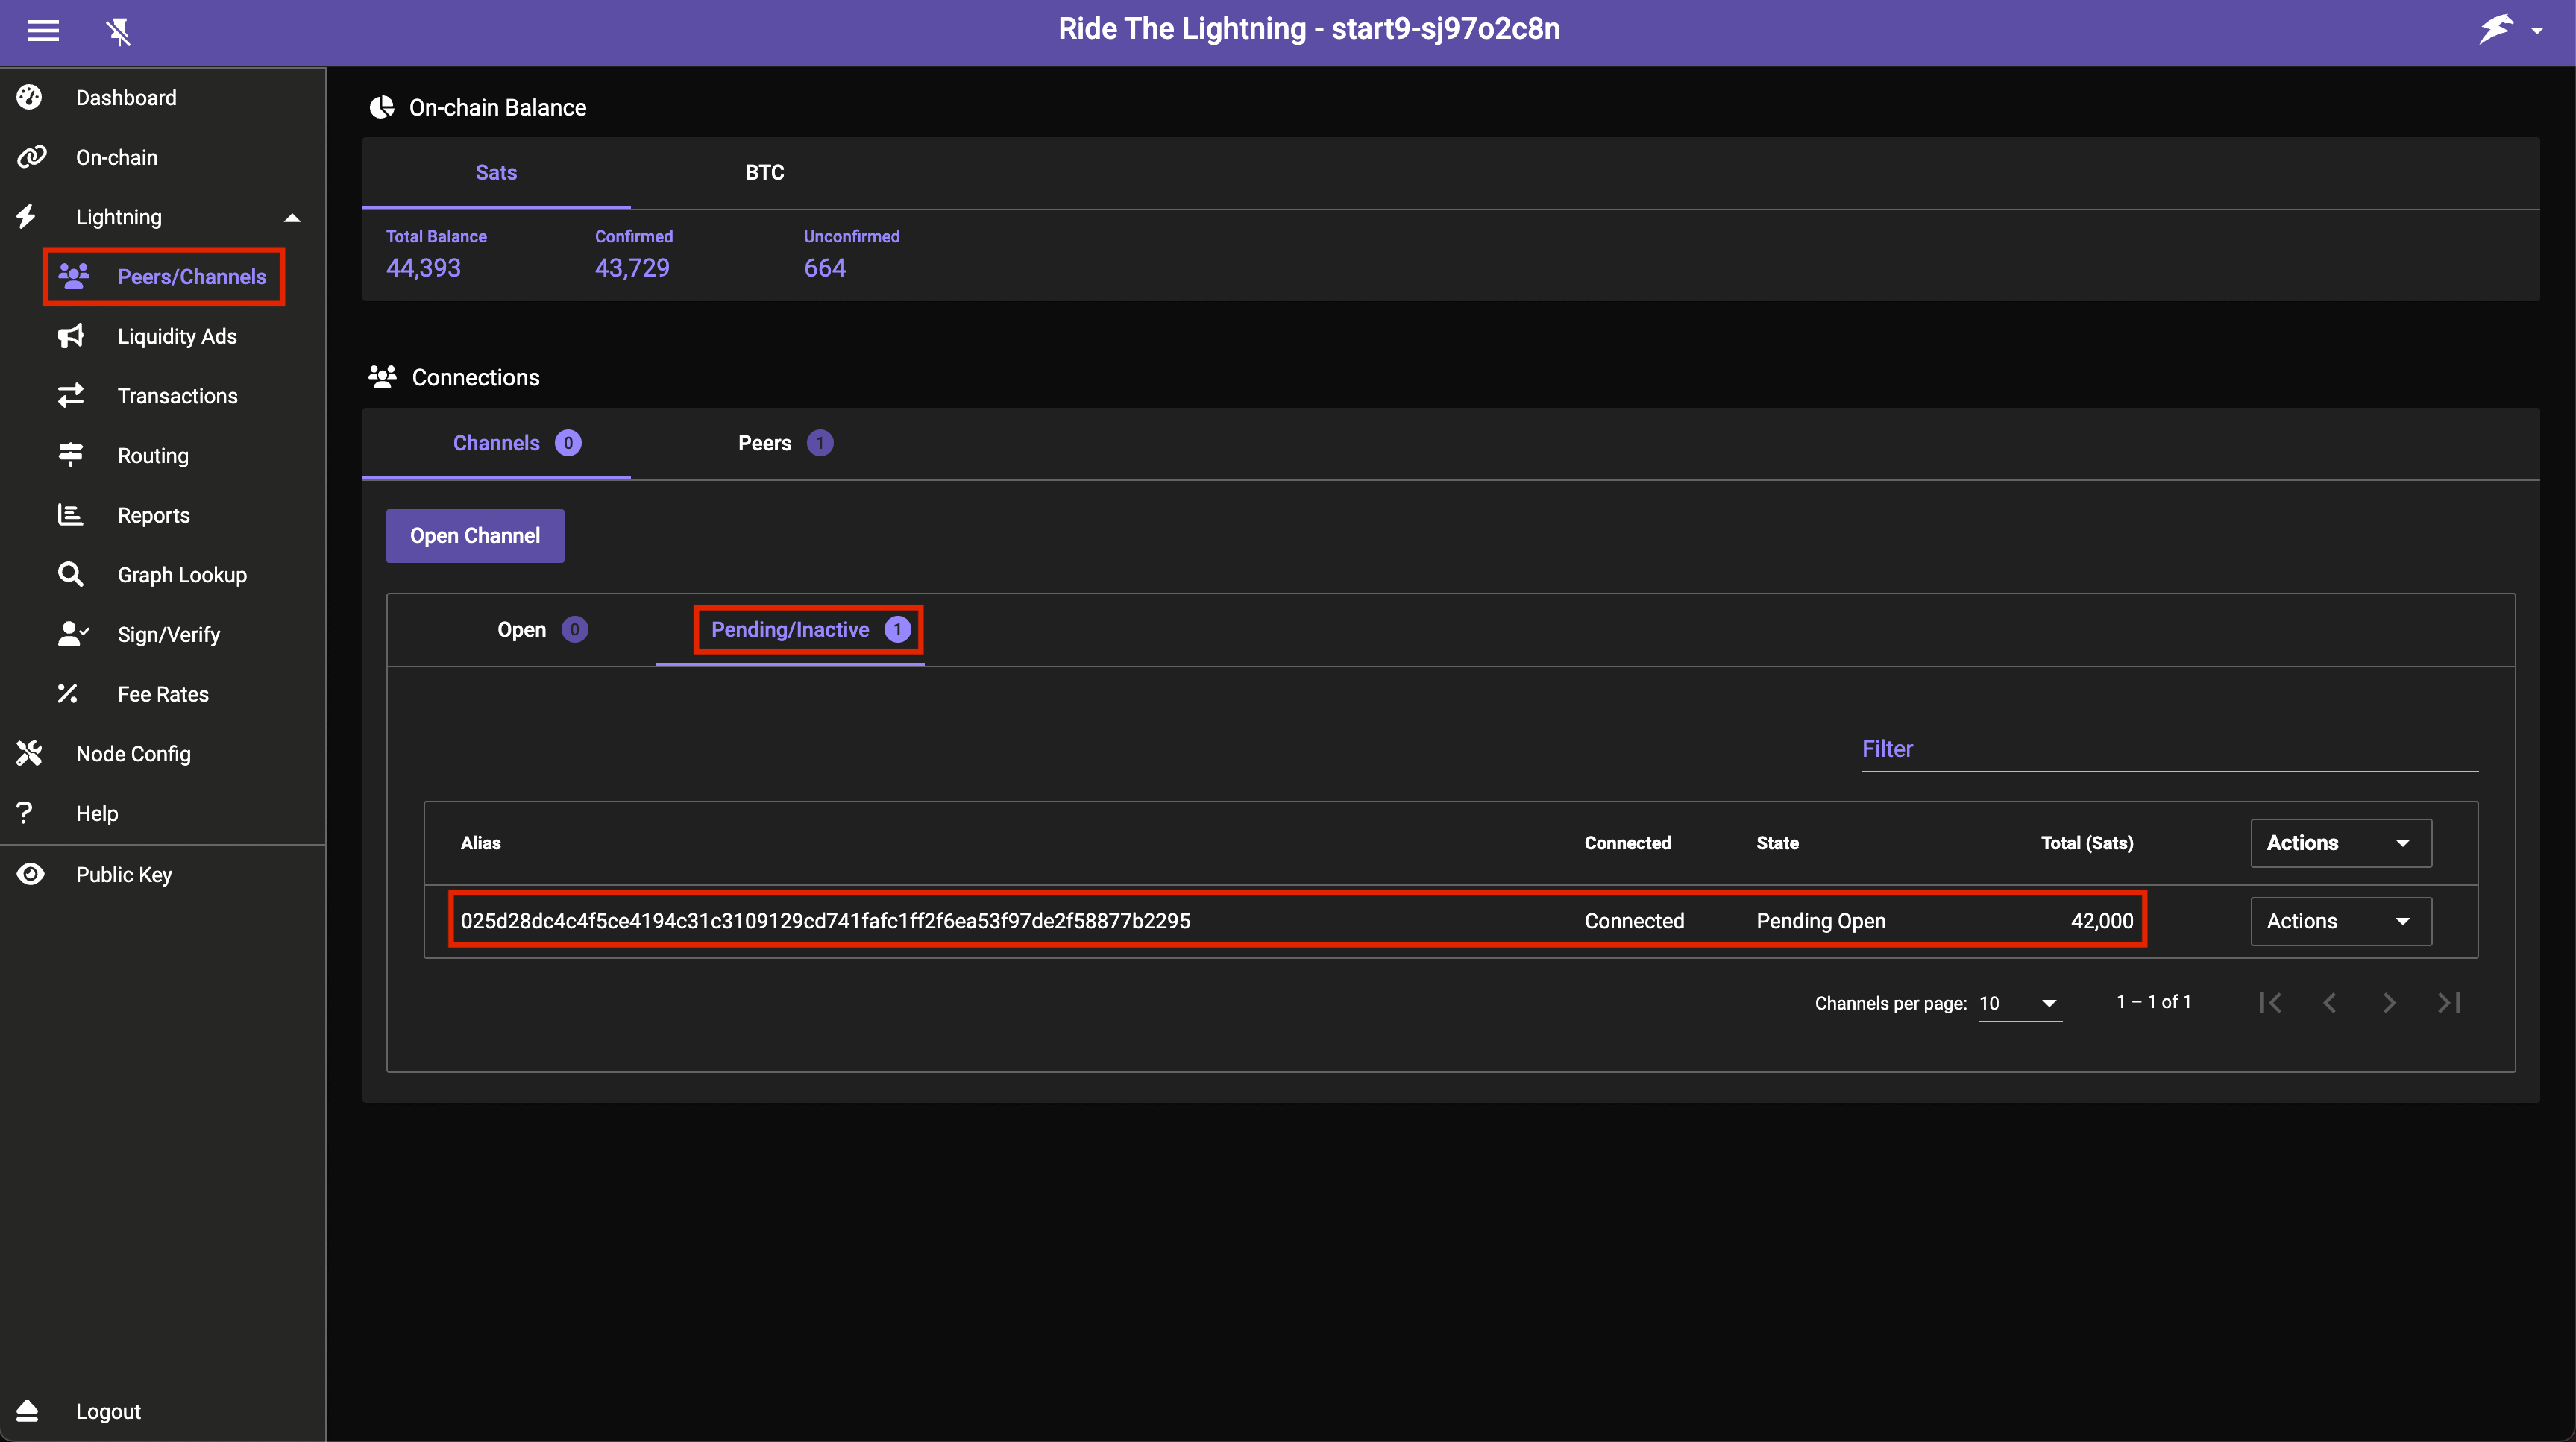Collapse the Lightning sidebar section

pos(291,216)
